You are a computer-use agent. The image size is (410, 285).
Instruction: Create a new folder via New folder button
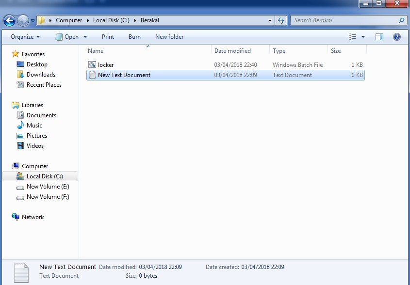[169, 37]
